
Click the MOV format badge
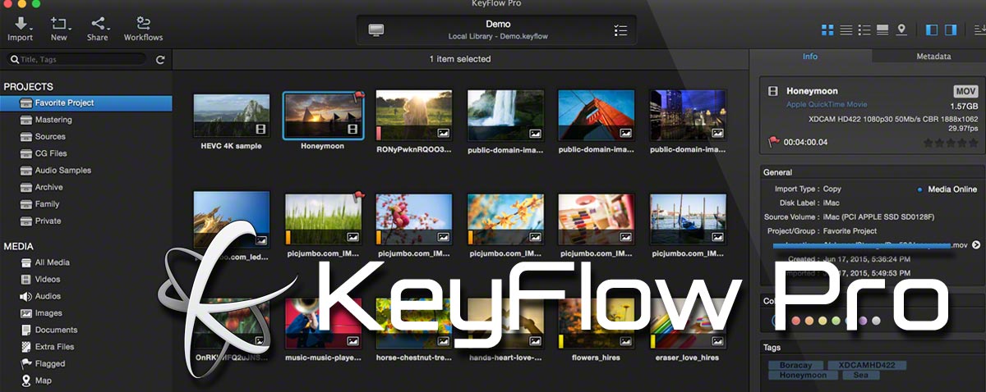965,91
